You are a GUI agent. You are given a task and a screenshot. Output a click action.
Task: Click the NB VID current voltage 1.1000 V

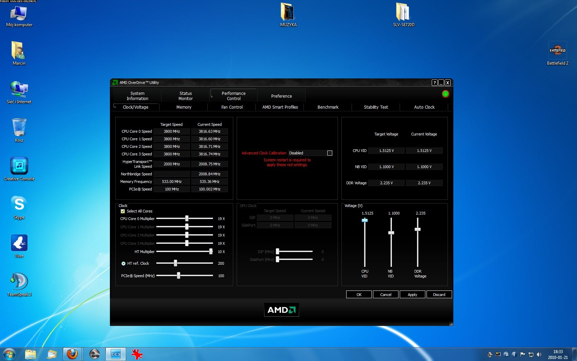tap(424, 167)
